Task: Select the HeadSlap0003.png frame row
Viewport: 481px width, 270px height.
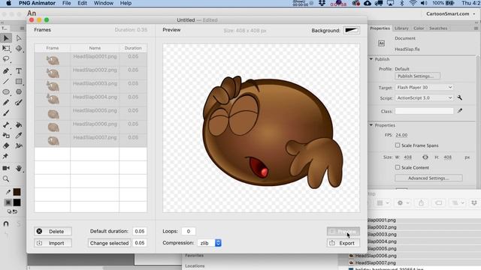Action: (x=91, y=87)
